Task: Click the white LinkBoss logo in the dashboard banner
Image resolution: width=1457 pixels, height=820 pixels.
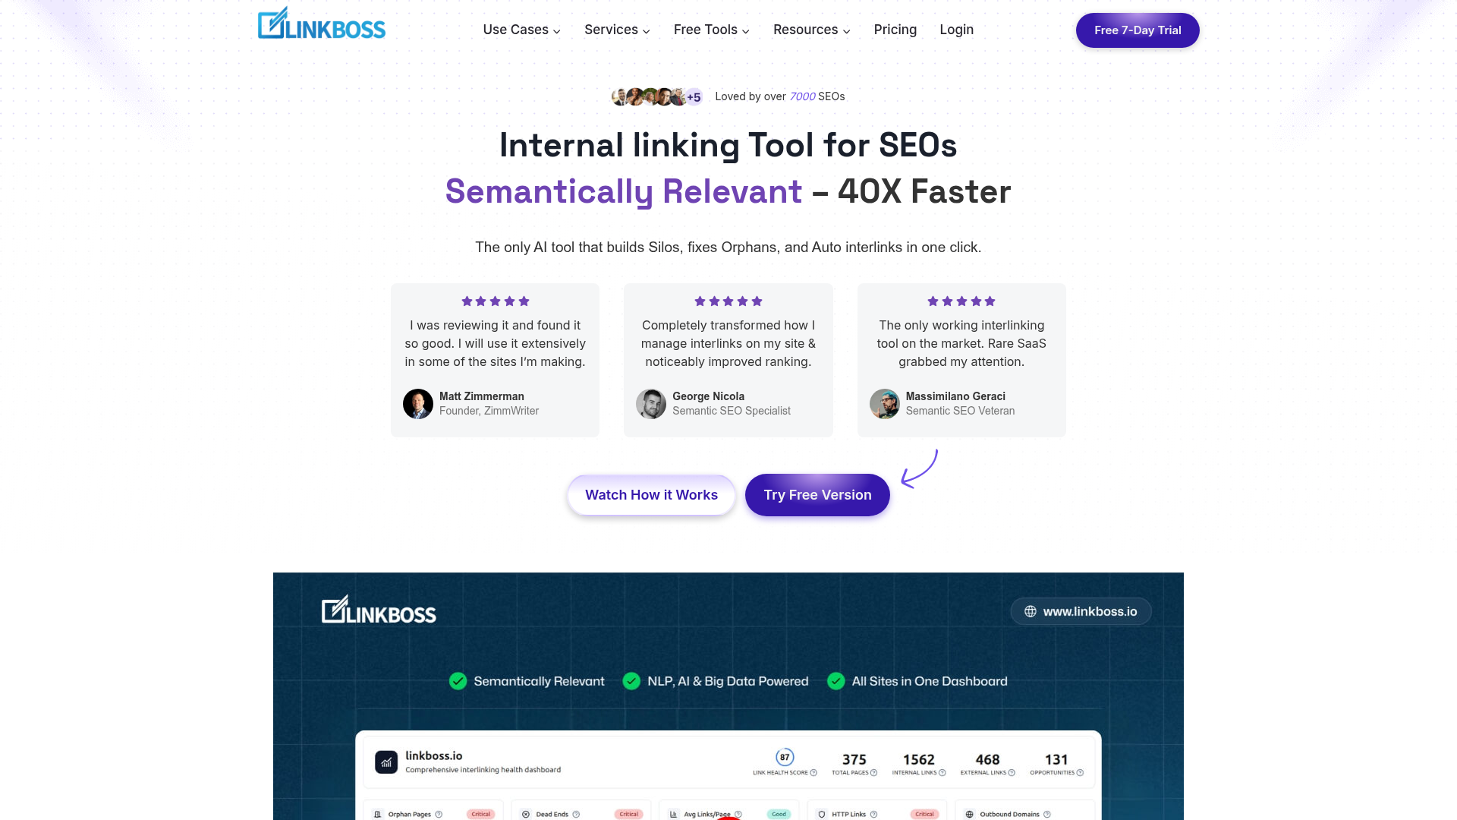Action: coord(379,610)
